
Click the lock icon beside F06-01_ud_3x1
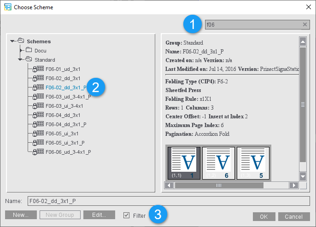pos(34,69)
